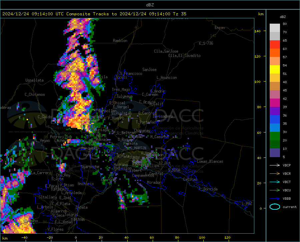Pick the magenta swatch below 42 dBZ
Image resolution: width=300 pixels, height=242 pixels.
[x=275, y=103]
